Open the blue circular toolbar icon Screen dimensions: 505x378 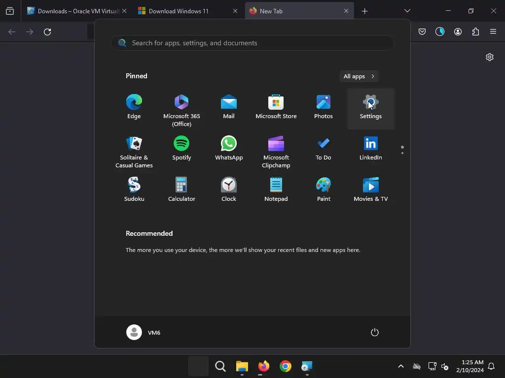pos(440,31)
